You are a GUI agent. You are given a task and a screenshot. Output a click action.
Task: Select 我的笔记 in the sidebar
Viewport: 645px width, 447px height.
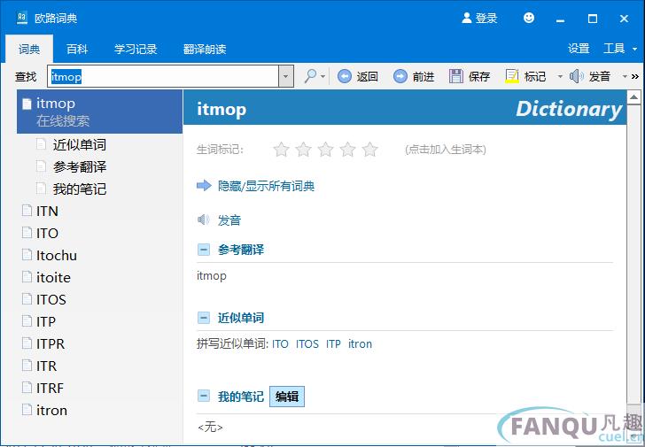[80, 189]
